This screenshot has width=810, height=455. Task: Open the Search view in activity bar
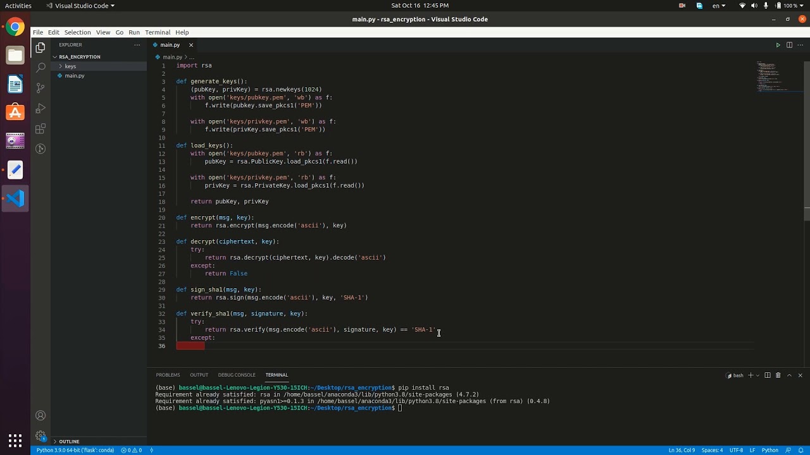pos(40,67)
